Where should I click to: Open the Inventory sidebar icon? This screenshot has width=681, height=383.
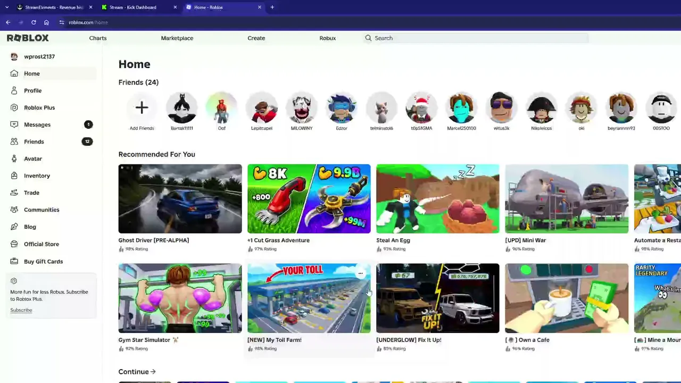point(14,176)
